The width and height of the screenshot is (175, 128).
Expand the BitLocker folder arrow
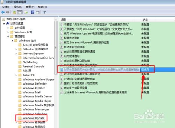coord(16,49)
